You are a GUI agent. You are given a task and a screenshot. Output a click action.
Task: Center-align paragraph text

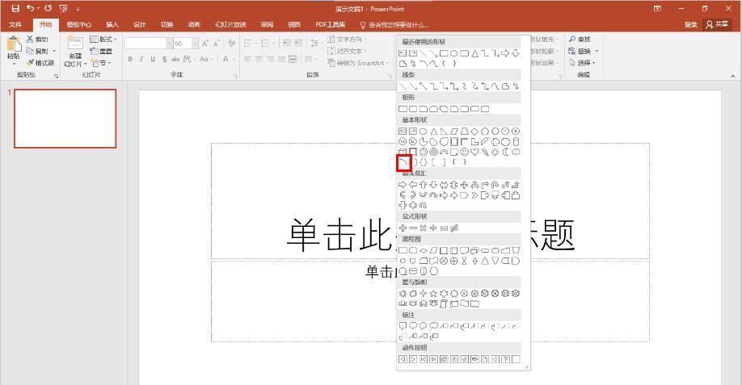coord(259,59)
